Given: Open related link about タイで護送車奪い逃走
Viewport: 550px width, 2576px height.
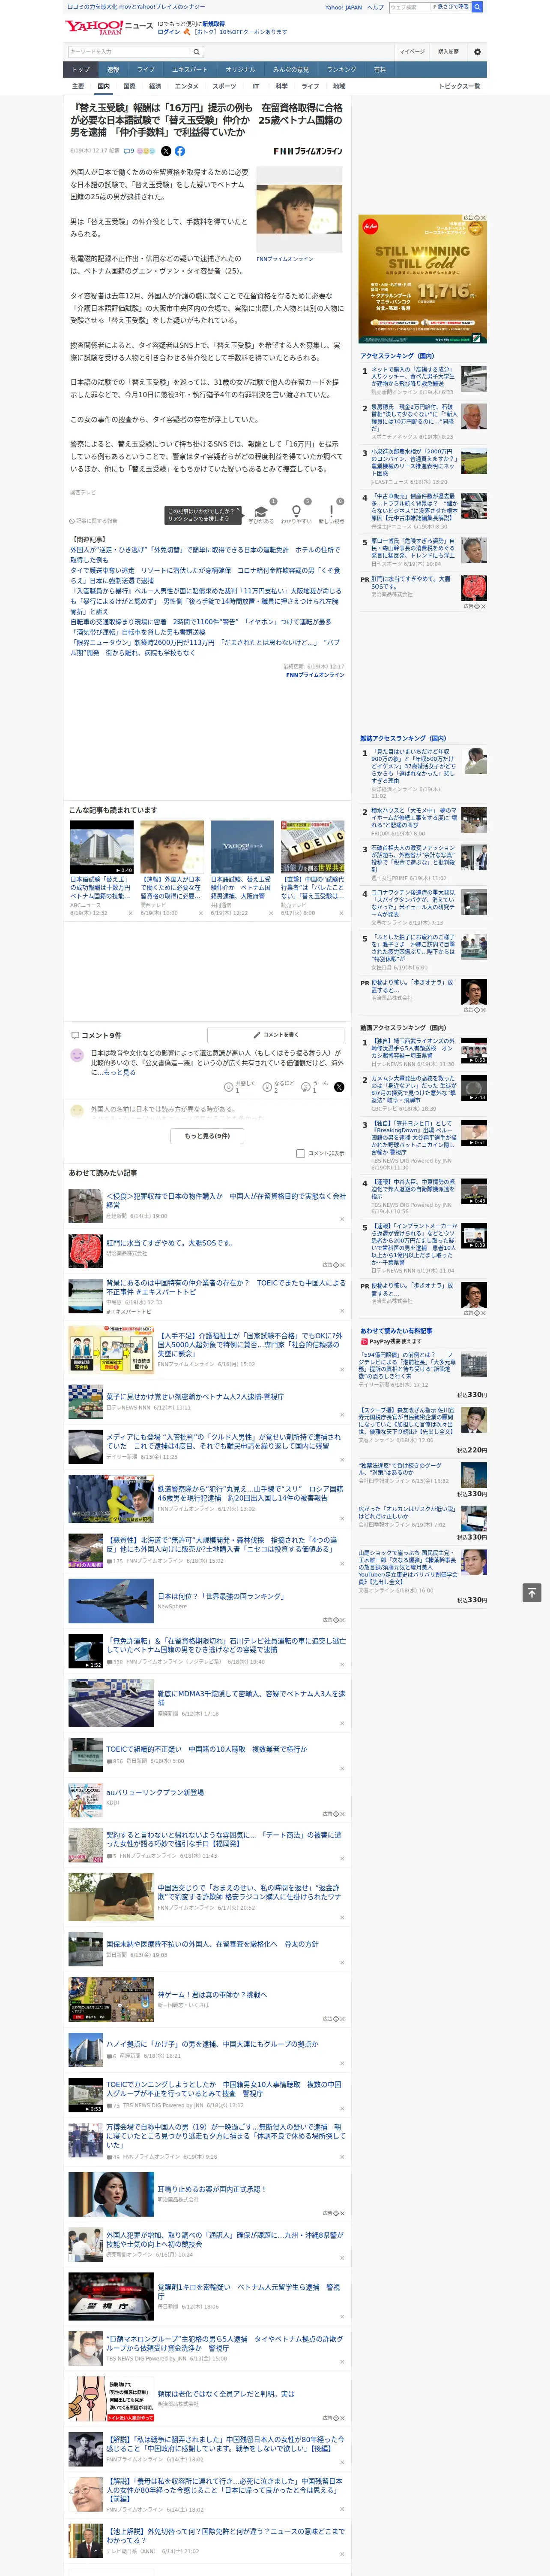Looking at the screenshot, I should pos(205,575).
